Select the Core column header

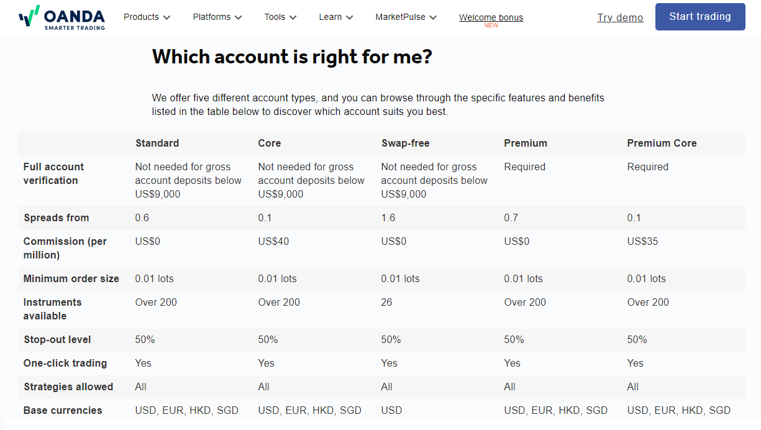(270, 143)
